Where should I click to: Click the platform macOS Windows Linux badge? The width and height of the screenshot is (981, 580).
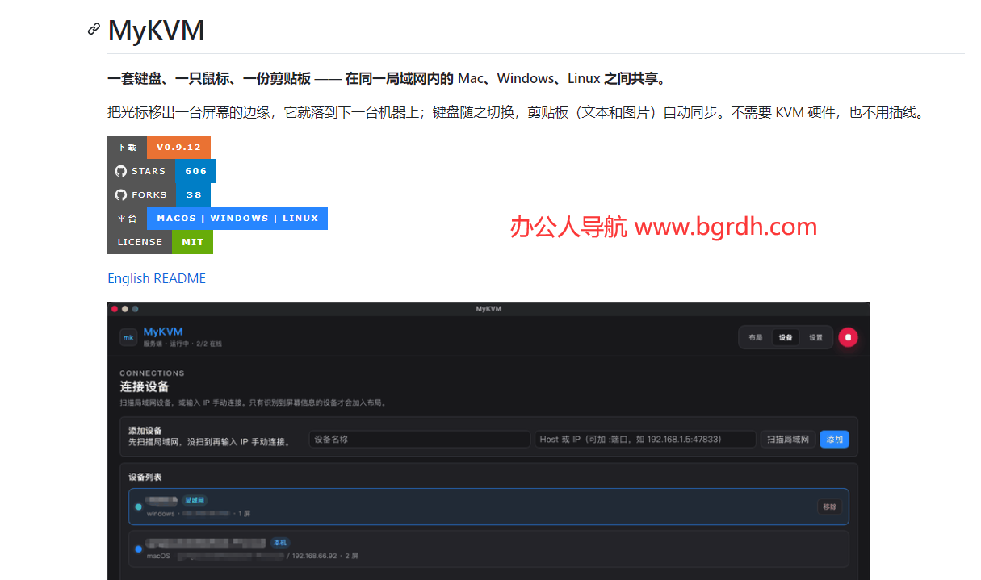(217, 218)
